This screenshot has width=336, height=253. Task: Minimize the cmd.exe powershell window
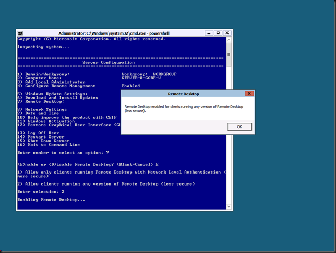[209, 33]
